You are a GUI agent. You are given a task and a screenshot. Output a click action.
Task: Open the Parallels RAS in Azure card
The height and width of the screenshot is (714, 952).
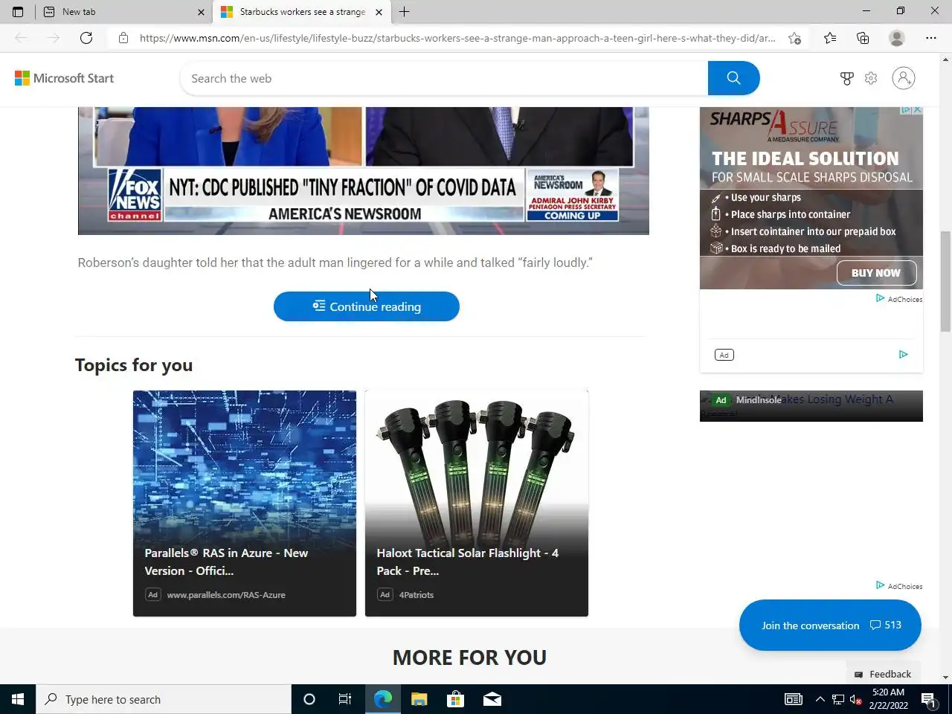pos(245,504)
